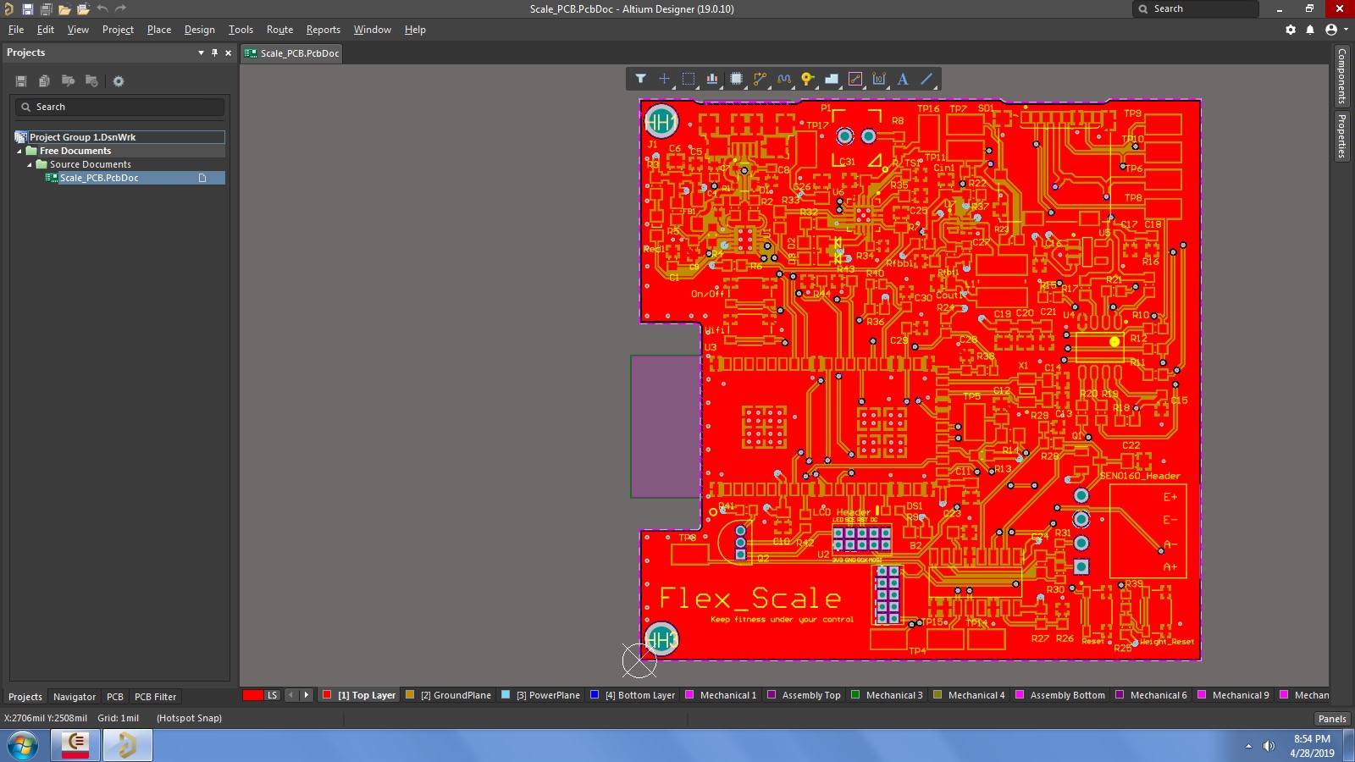Viewport: 1355px width, 762px height.
Task: Click the Bottom Layer blue color swatch
Action: click(x=595, y=695)
